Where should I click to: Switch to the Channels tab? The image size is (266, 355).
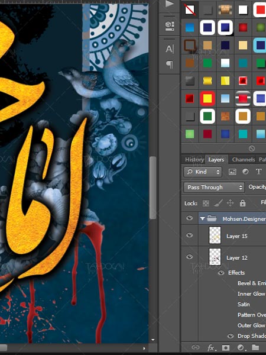tap(244, 160)
